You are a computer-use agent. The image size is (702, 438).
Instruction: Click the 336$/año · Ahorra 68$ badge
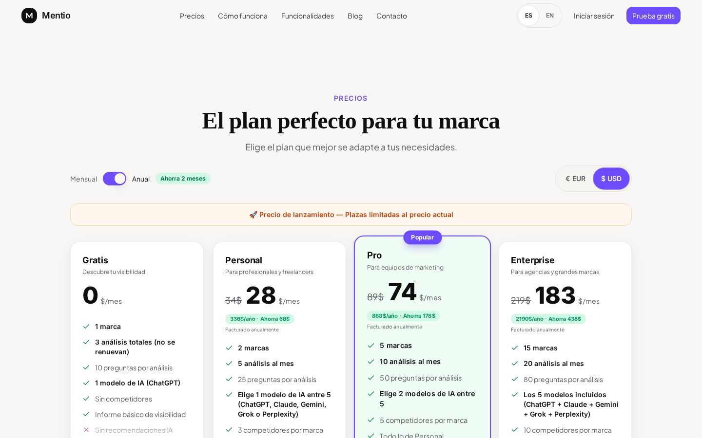click(260, 319)
